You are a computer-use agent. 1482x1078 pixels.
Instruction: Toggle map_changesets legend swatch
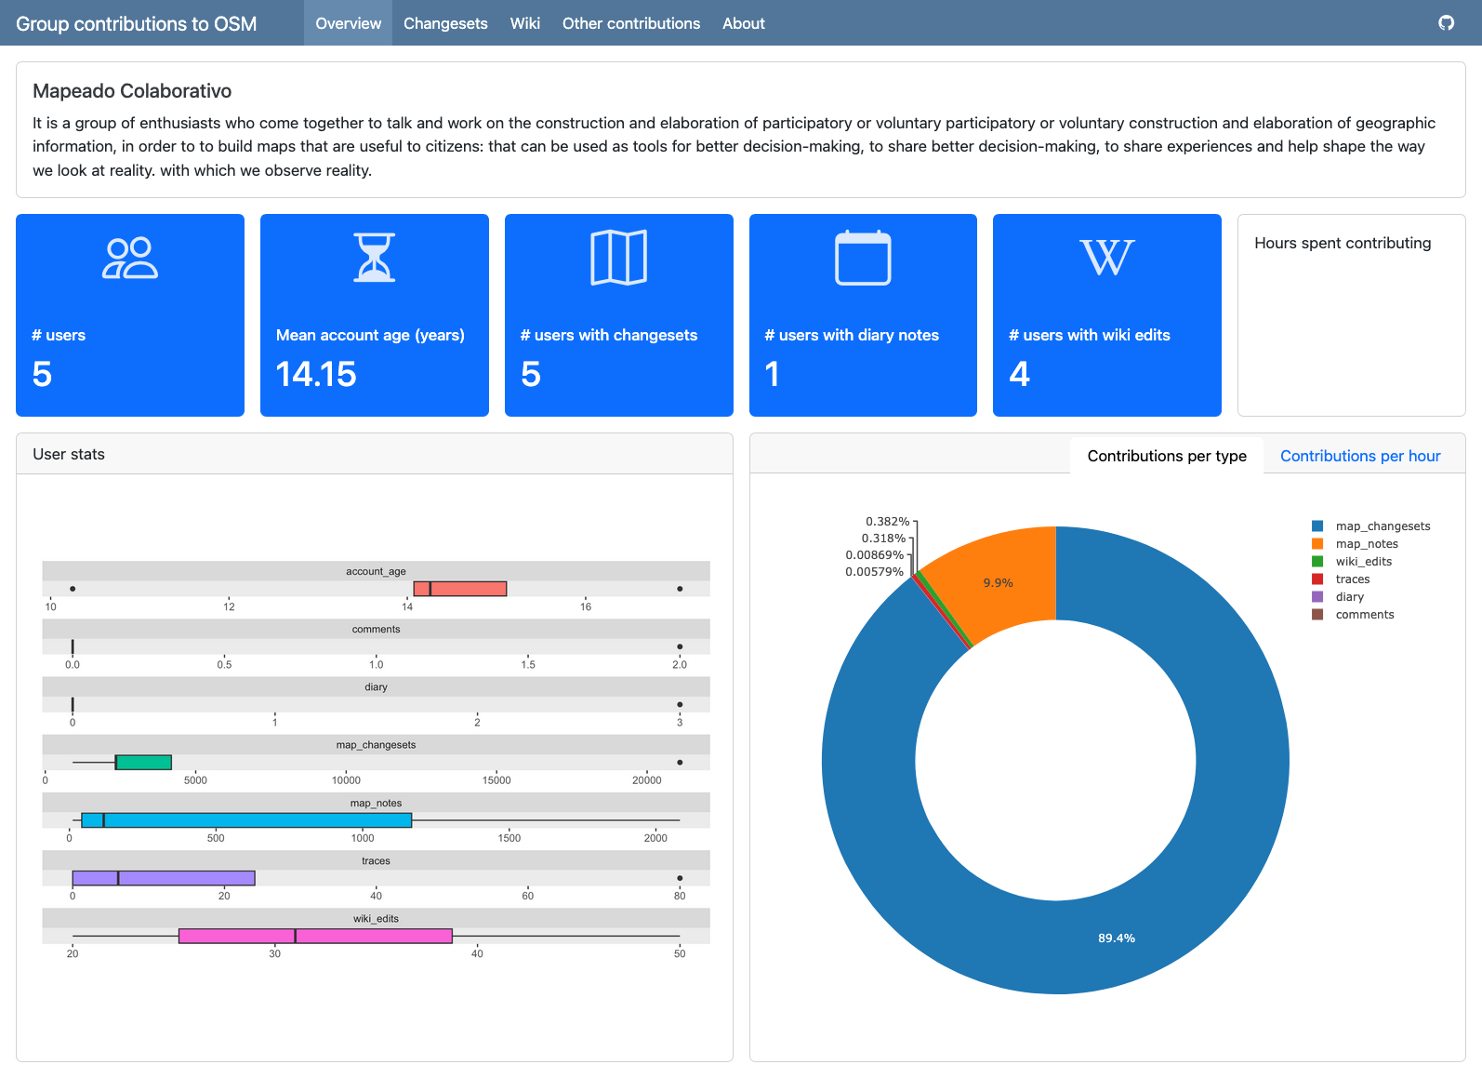point(1317,526)
